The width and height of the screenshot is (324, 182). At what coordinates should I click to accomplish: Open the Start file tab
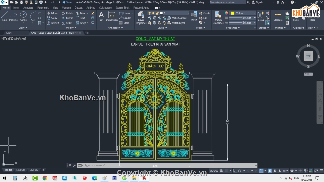pos(9,33)
